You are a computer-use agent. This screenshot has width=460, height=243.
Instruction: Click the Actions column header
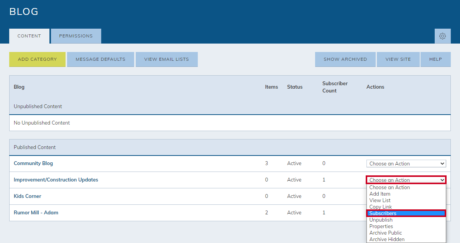tap(375, 87)
